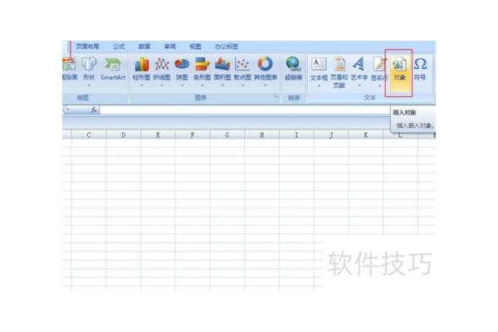Screen dimensions: 498x332
Task: Select column G header
Action: [227, 134]
